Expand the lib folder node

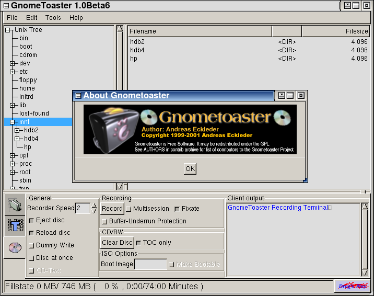[x=13, y=105]
